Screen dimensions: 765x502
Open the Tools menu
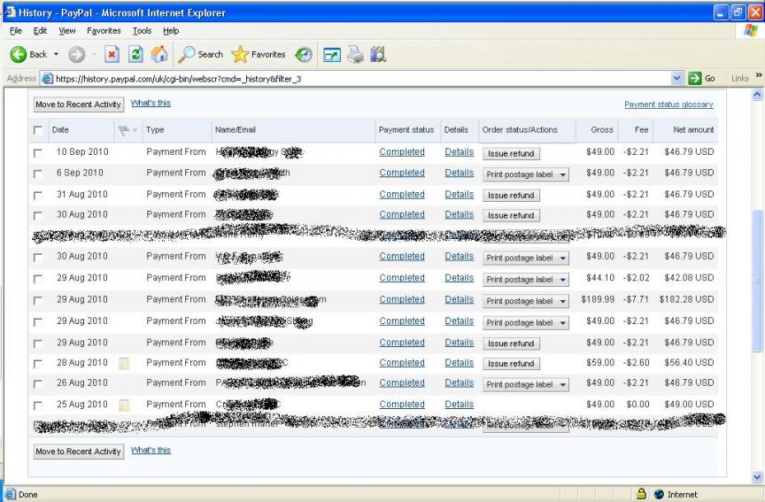pos(142,31)
